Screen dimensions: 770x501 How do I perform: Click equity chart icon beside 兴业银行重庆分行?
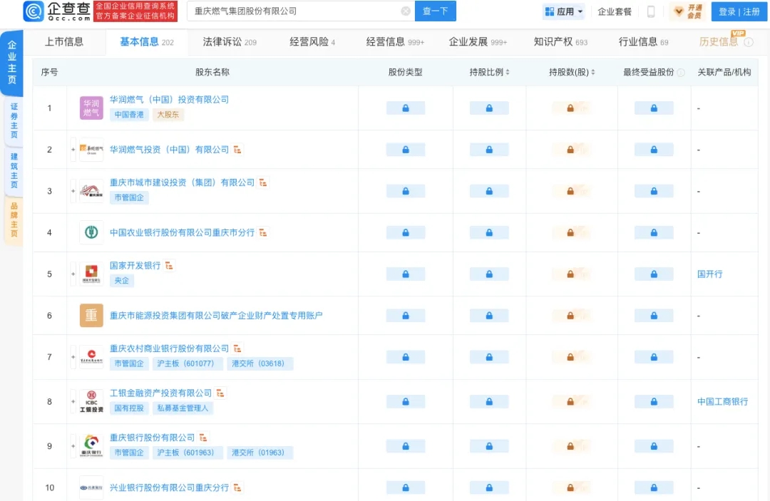pos(237,487)
